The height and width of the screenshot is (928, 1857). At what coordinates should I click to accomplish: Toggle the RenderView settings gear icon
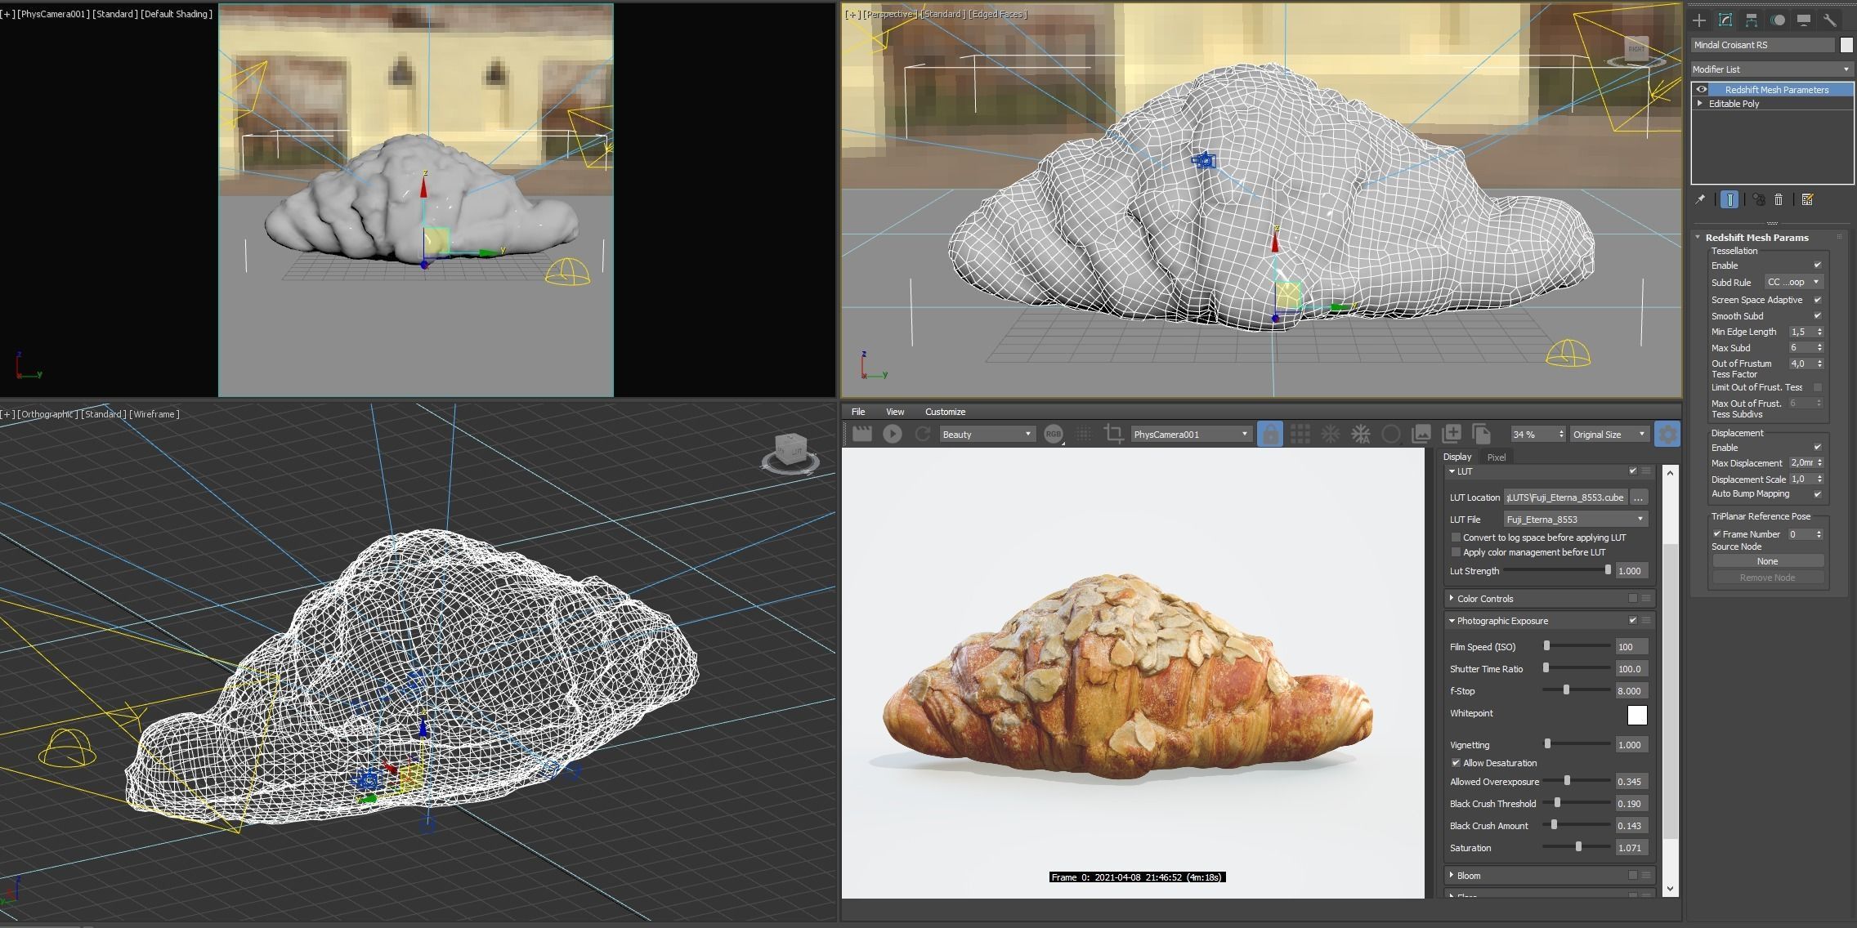pyautogui.click(x=1667, y=434)
